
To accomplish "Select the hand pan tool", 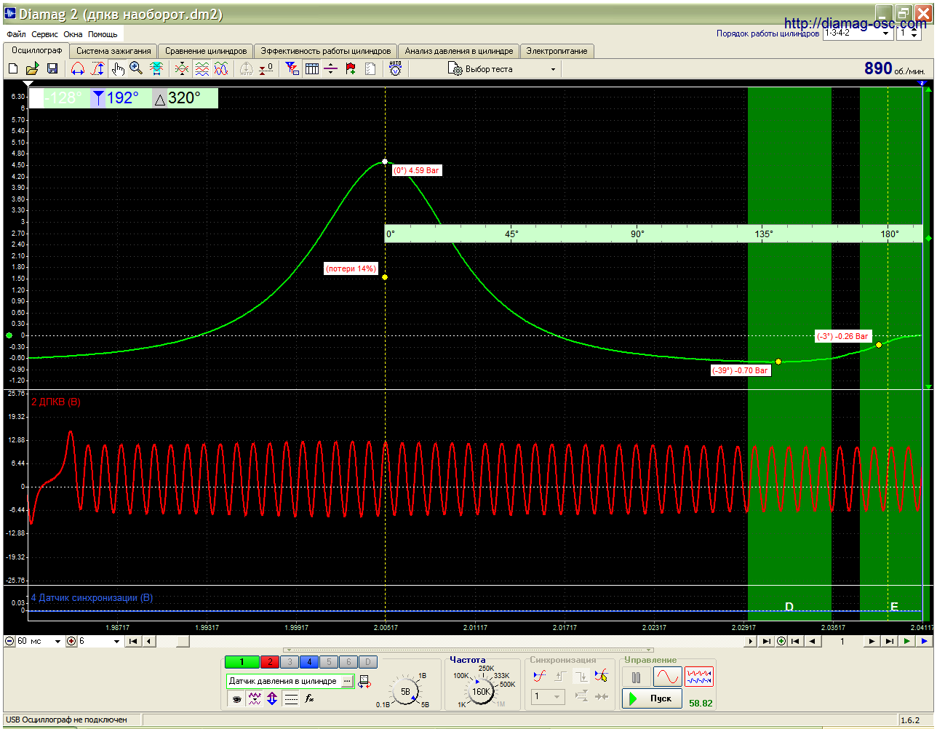I will [118, 68].
